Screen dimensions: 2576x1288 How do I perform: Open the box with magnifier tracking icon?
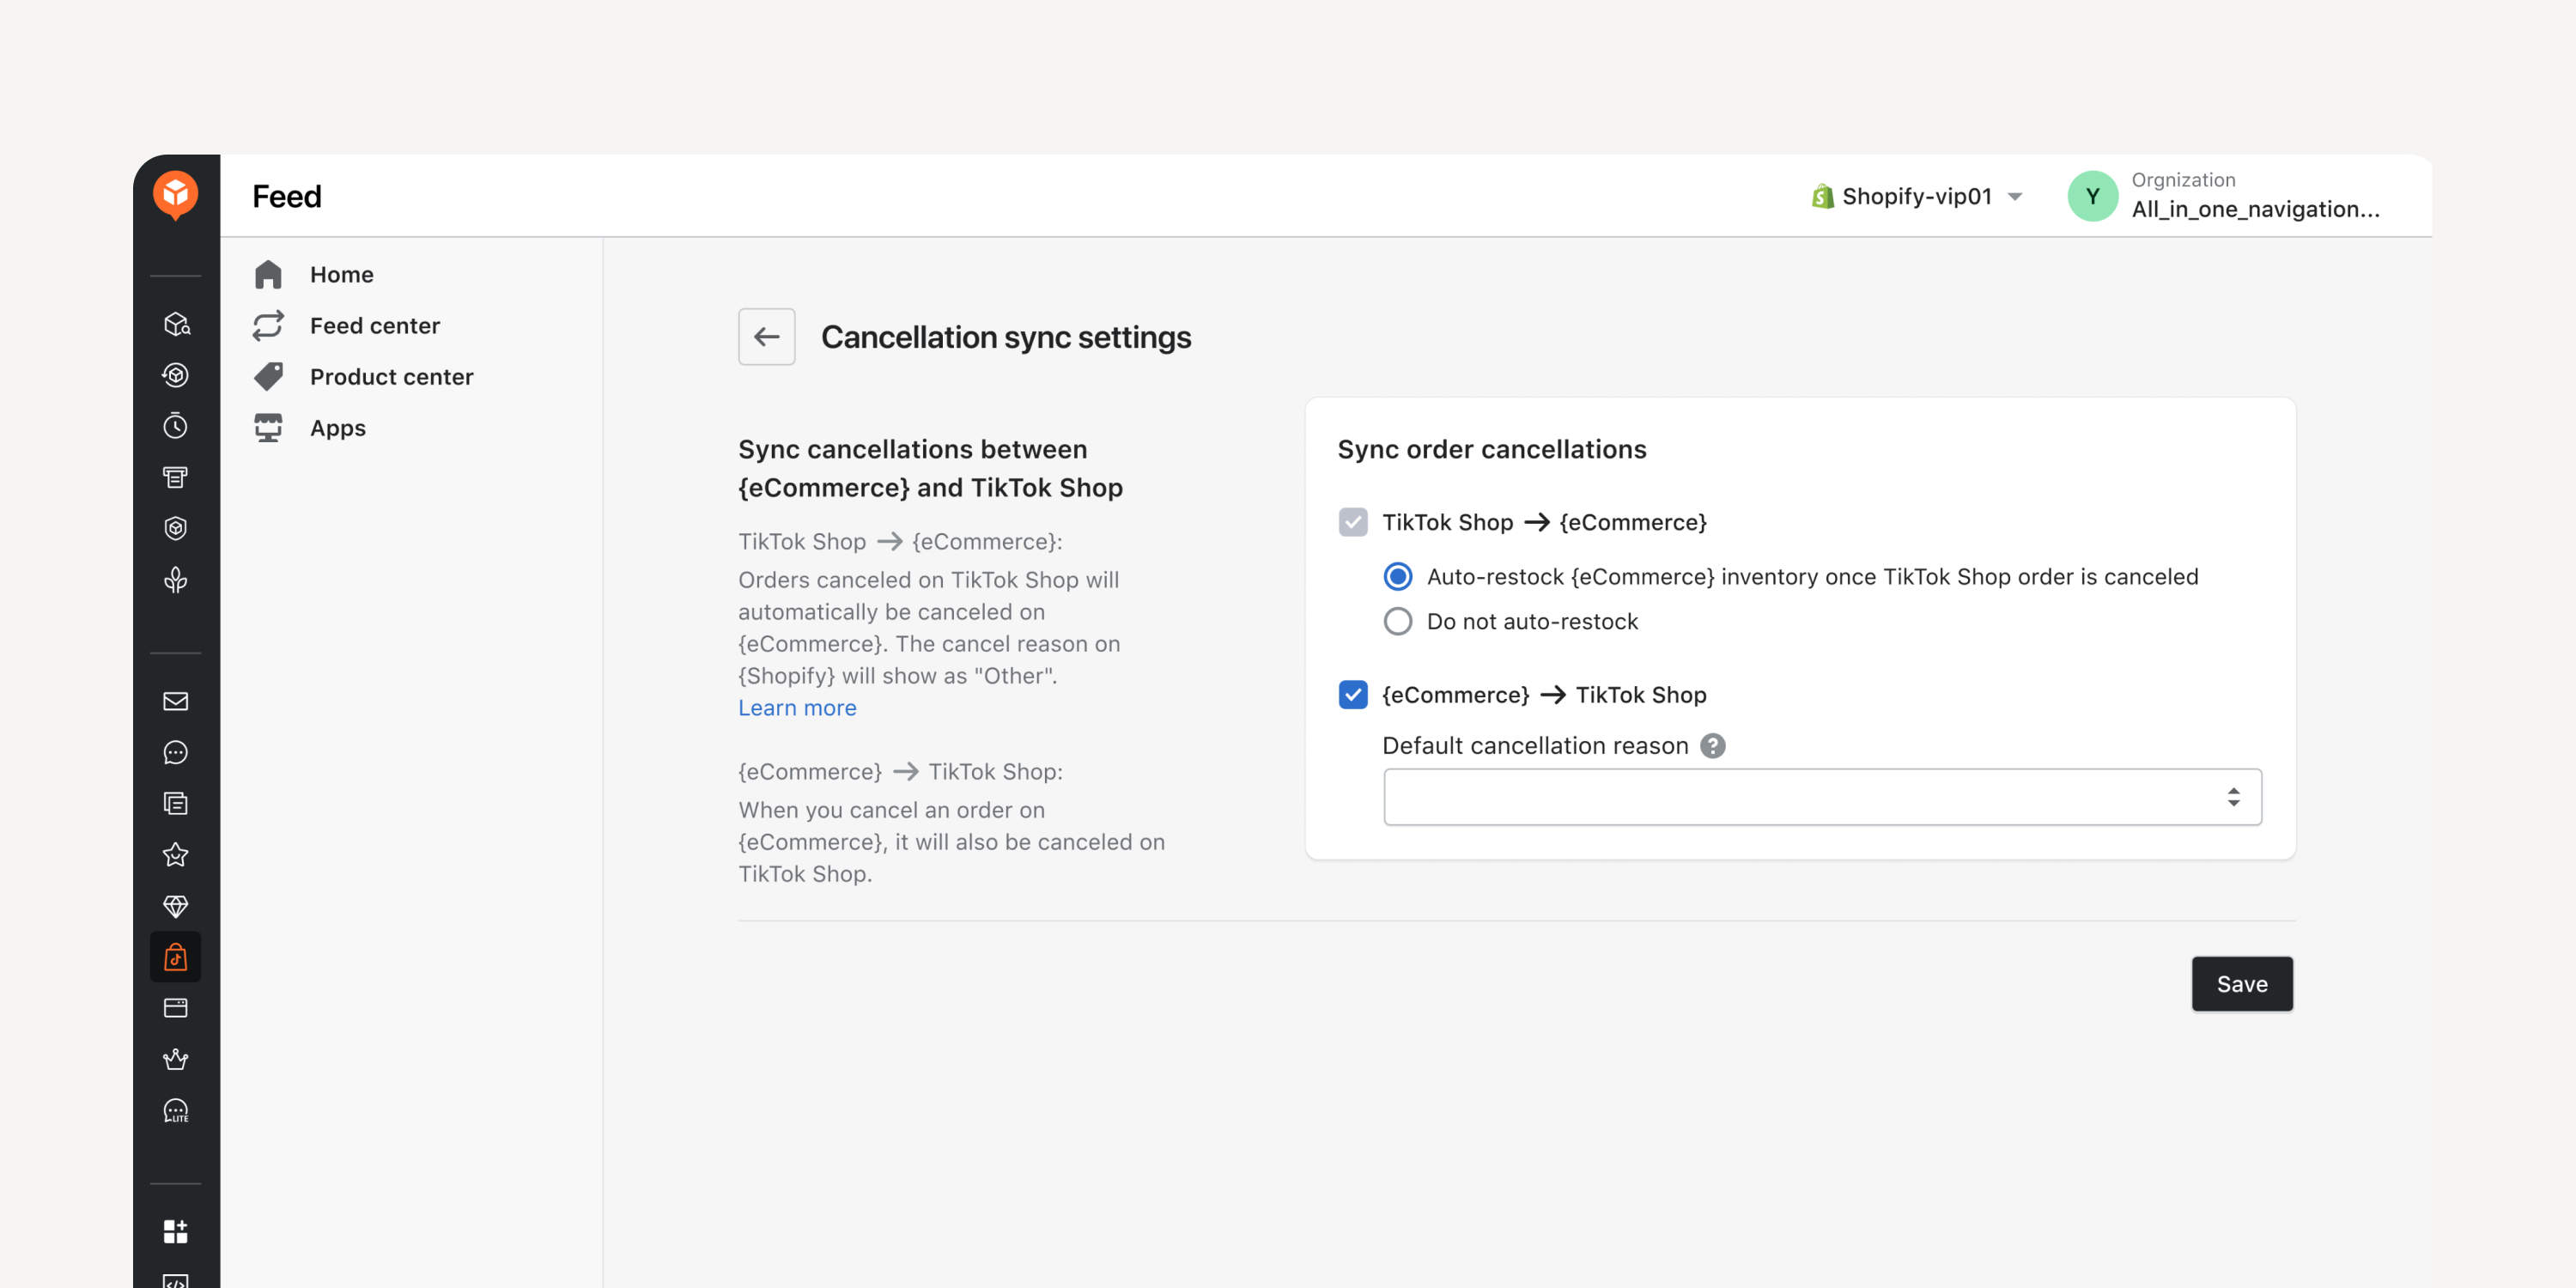coord(176,324)
